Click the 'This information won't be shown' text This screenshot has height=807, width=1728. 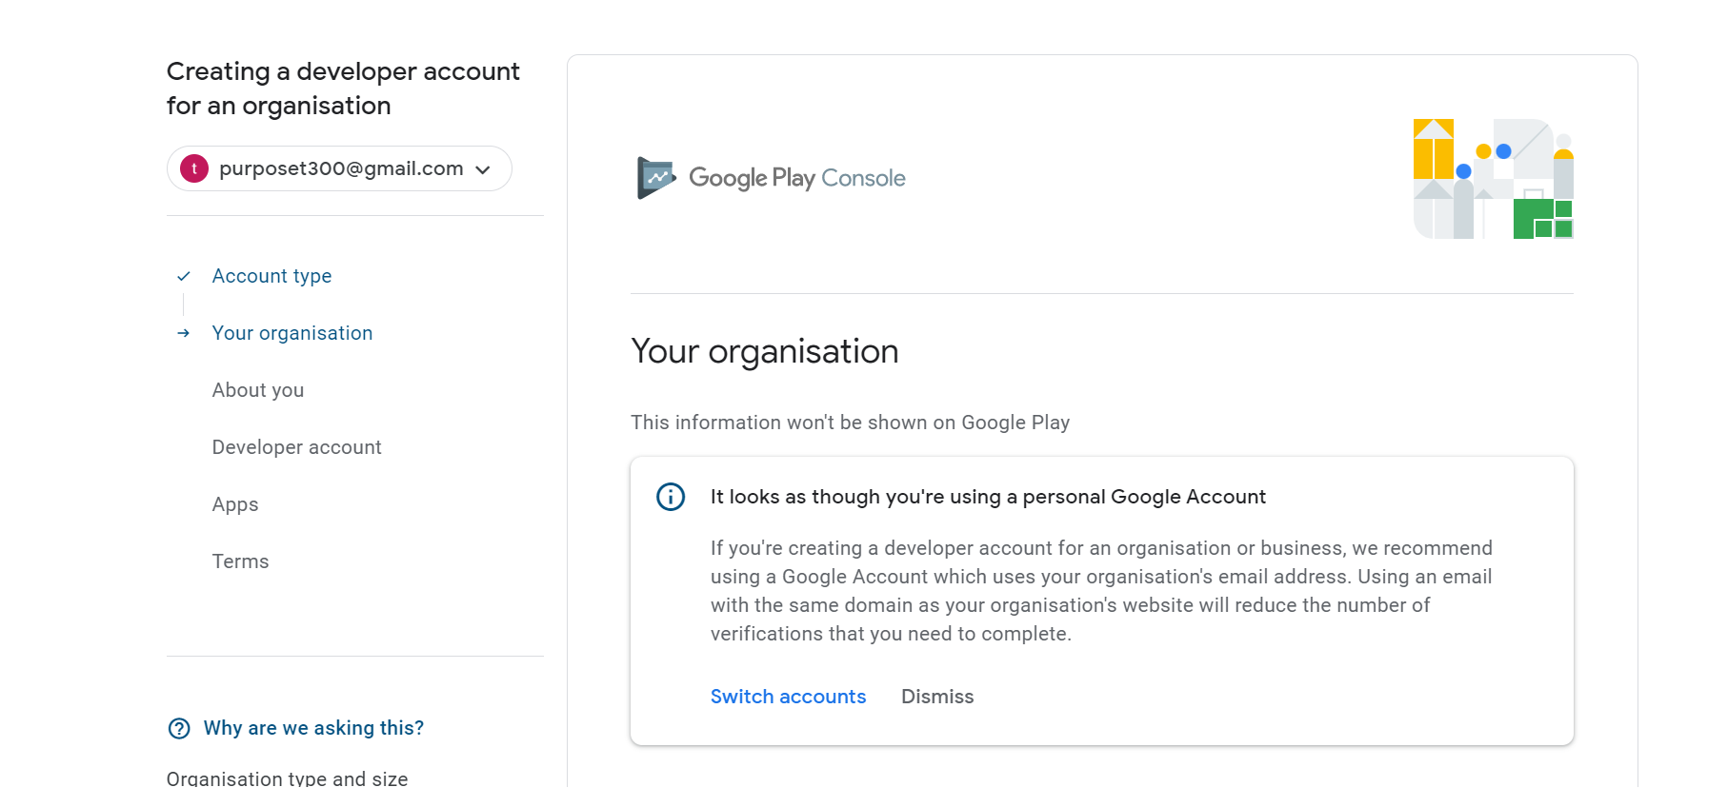(850, 423)
